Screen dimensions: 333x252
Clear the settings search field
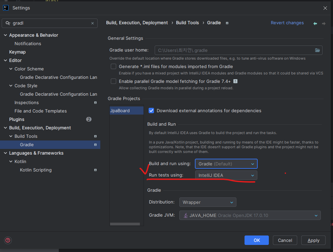coord(93,23)
